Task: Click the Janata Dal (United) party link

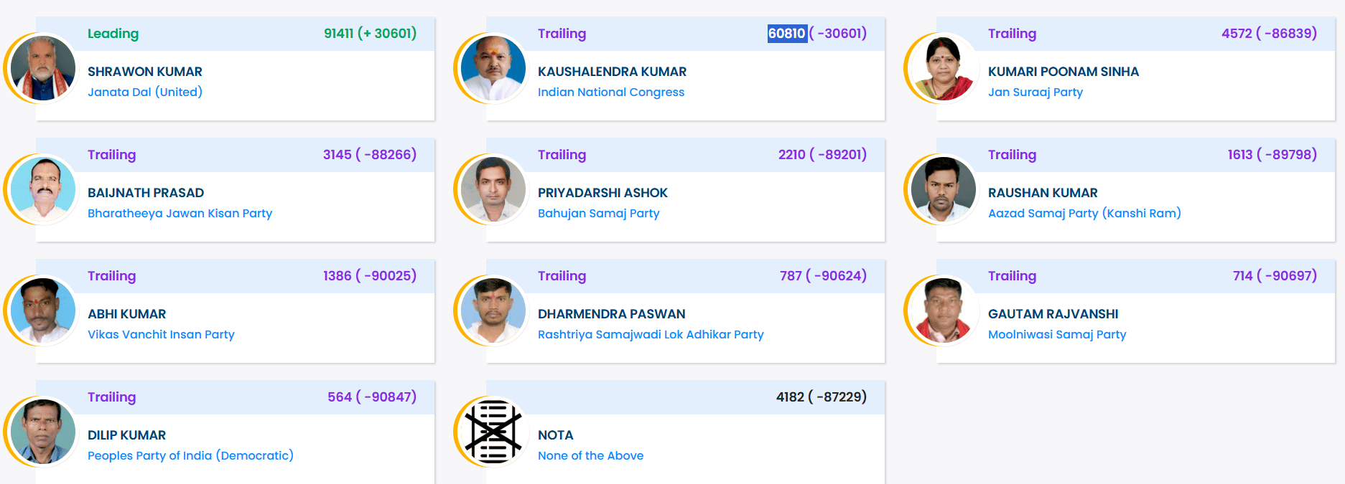Action: pyautogui.click(x=145, y=92)
